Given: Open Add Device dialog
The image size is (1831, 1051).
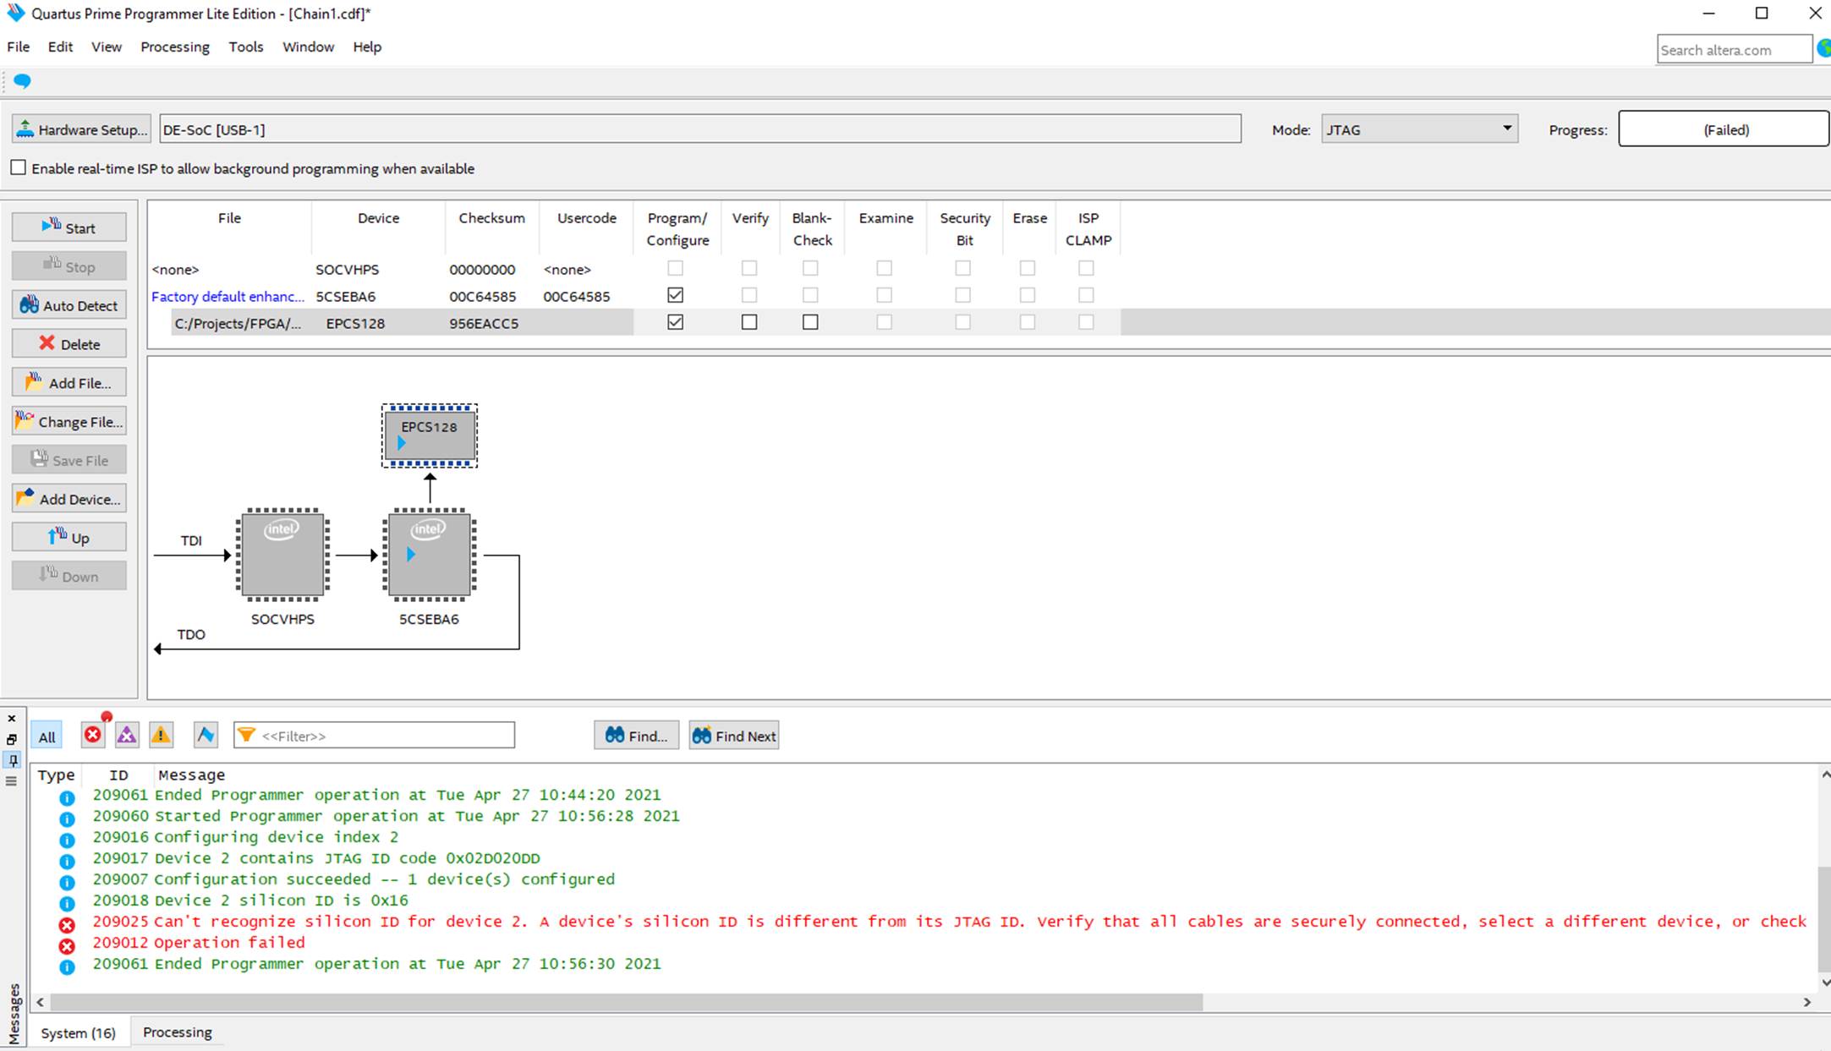Looking at the screenshot, I should 69,499.
